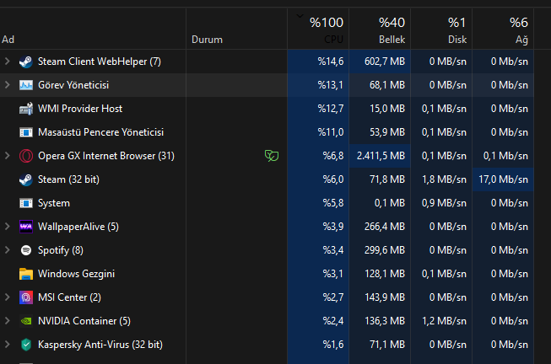The height and width of the screenshot is (364, 551).
Task: Click the 1,8 MB/sn disk value
Action: [x=444, y=179]
